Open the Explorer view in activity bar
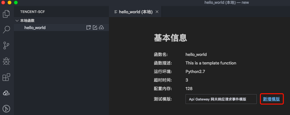Image resolution: width=290 pixels, height=115 pixels. 6,14
